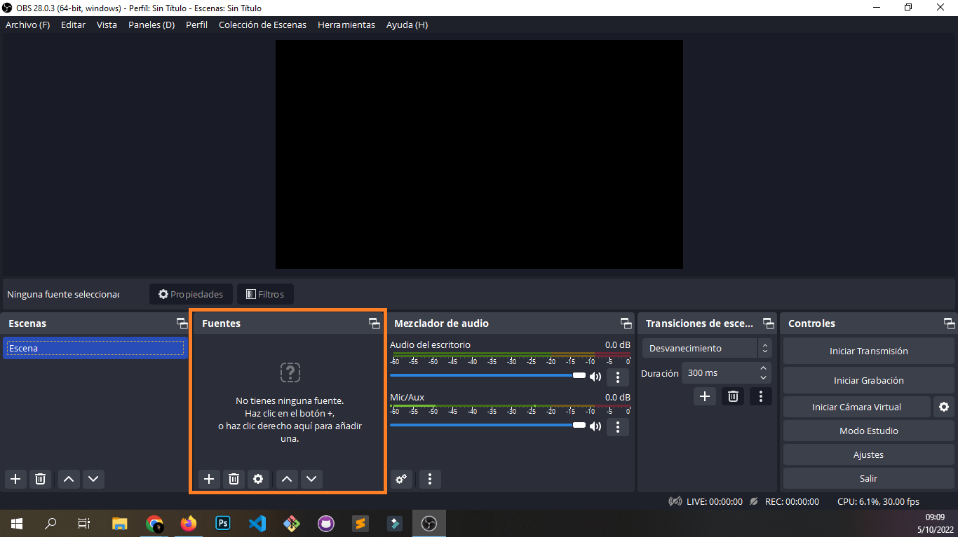Open the Colección de Escenas menu
This screenshot has height=537, width=958.
pyautogui.click(x=262, y=25)
